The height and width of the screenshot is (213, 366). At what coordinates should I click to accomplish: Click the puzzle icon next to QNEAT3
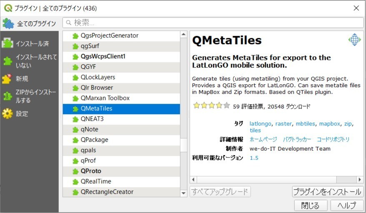(x=75, y=119)
